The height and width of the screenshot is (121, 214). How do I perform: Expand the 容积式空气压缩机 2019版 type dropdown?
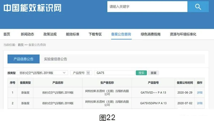[42, 73]
